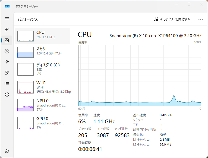
Task: Open the Startup apps page icon
Action: (x=7, y=62)
